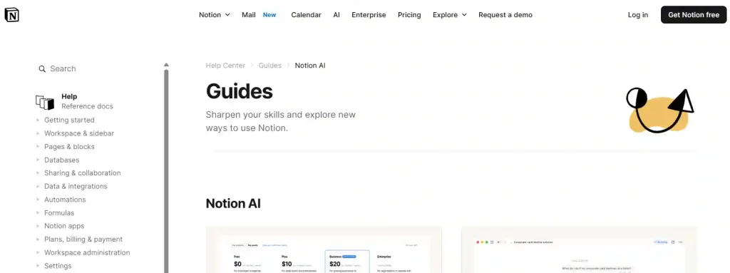The image size is (730, 273).
Task: Expand the Automations section arrow
Action: 38,200
